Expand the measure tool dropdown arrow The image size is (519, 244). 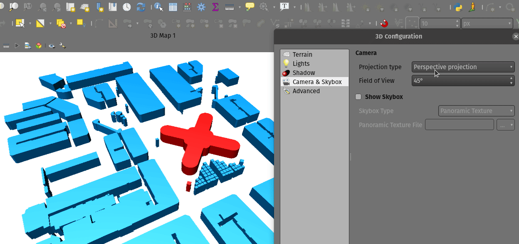[240, 7]
